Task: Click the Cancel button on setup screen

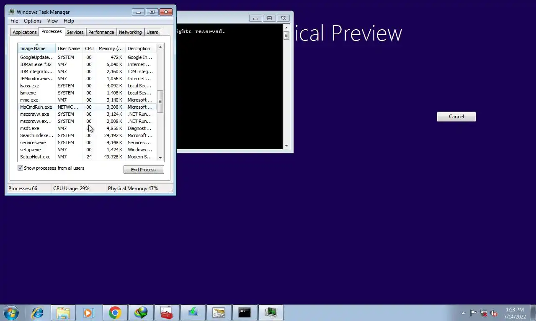Action: point(456,117)
